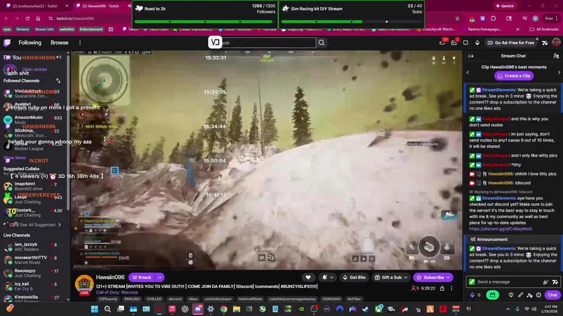Collapse the Stream Chat panel
This screenshot has height=316, width=563.
471,56
